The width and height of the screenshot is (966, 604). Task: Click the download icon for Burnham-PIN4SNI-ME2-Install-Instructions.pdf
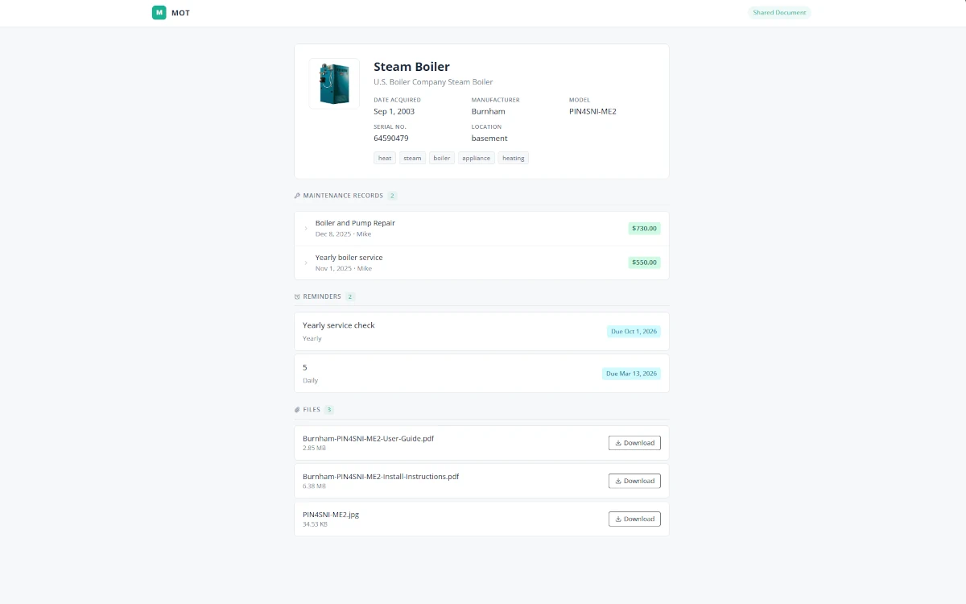click(x=620, y=480)
